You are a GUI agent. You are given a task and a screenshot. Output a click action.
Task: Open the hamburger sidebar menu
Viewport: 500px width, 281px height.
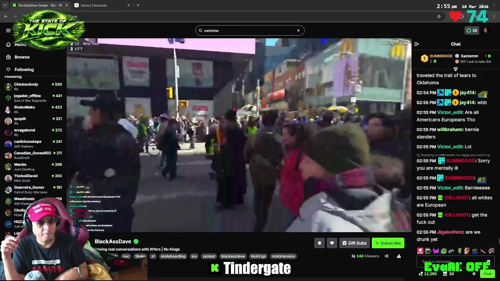(8, 30)
